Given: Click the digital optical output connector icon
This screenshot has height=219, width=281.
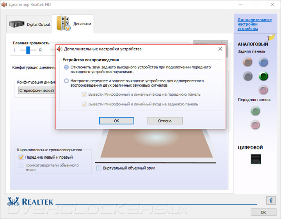Looking at the screenshot, I should pos(256,159).
